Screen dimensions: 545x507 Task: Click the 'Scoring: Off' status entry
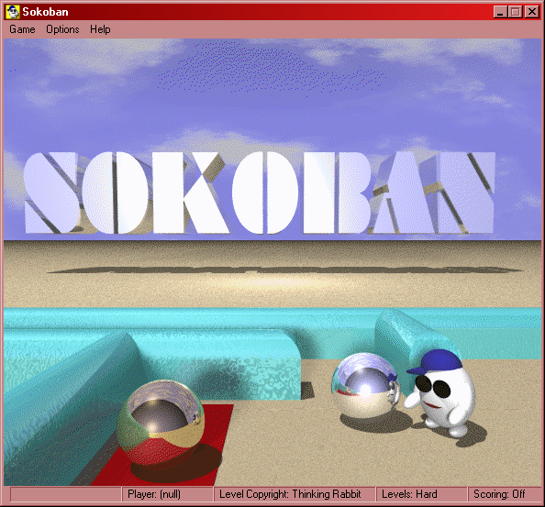[504, 494]
